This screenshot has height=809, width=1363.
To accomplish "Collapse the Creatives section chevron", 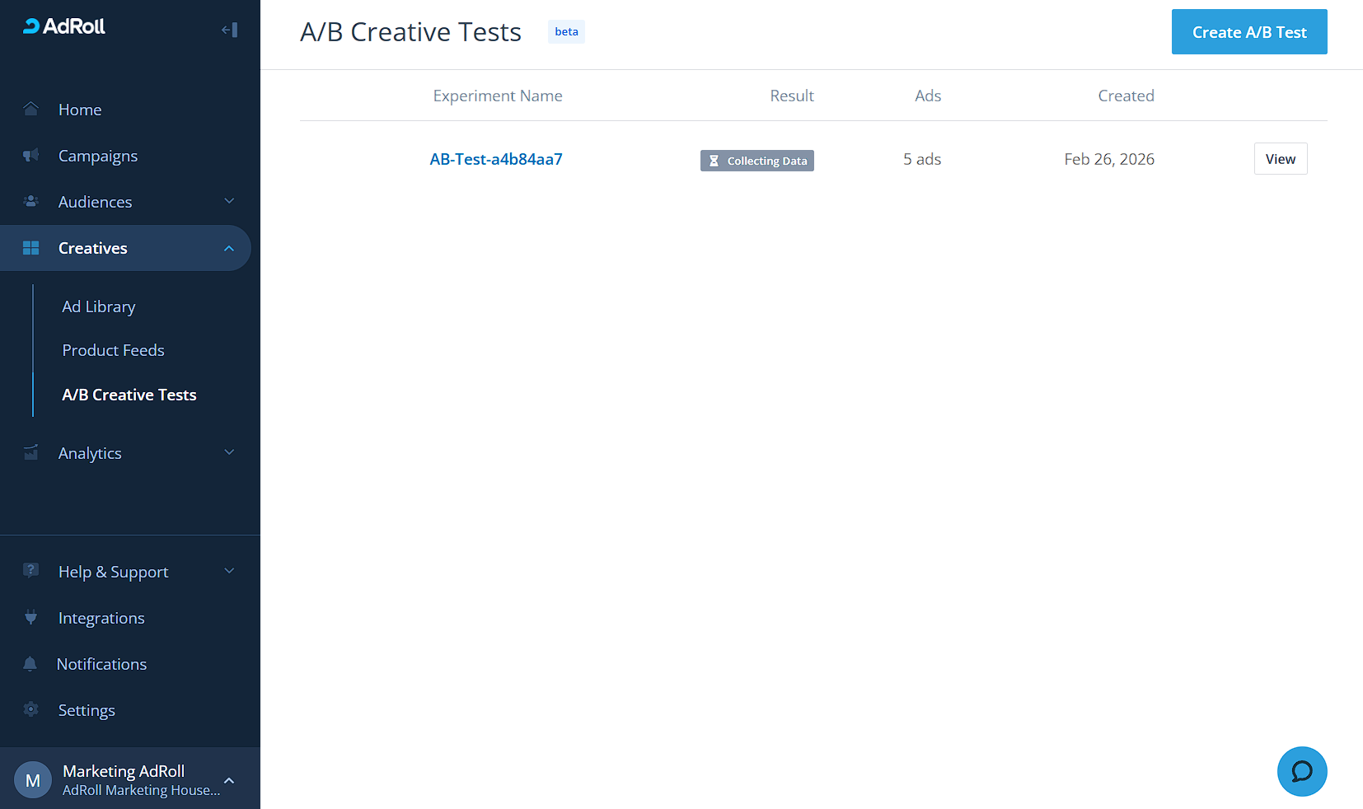I will (230, 248).
